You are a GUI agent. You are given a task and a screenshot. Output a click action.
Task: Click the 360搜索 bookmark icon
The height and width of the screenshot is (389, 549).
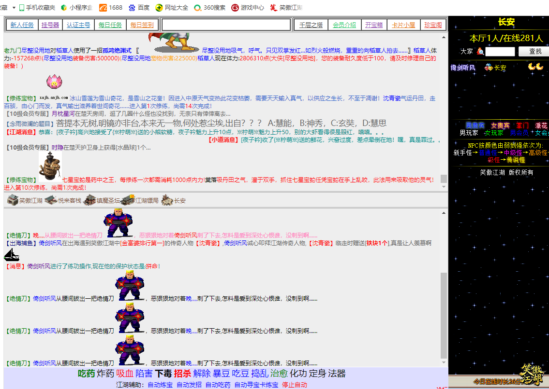tap(198, 8)
